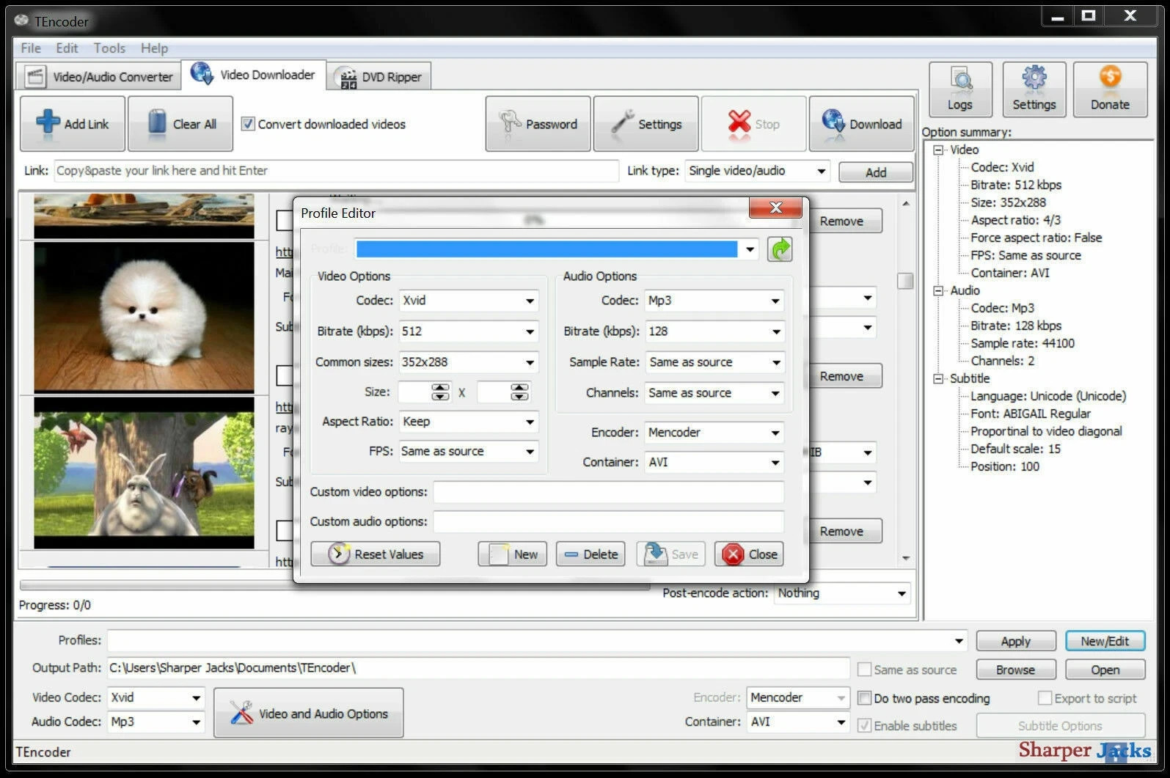The width and height of the screenshot is (1170, 778).
Task: Click the topmost Remove button in list
Action: pos(841,221)
